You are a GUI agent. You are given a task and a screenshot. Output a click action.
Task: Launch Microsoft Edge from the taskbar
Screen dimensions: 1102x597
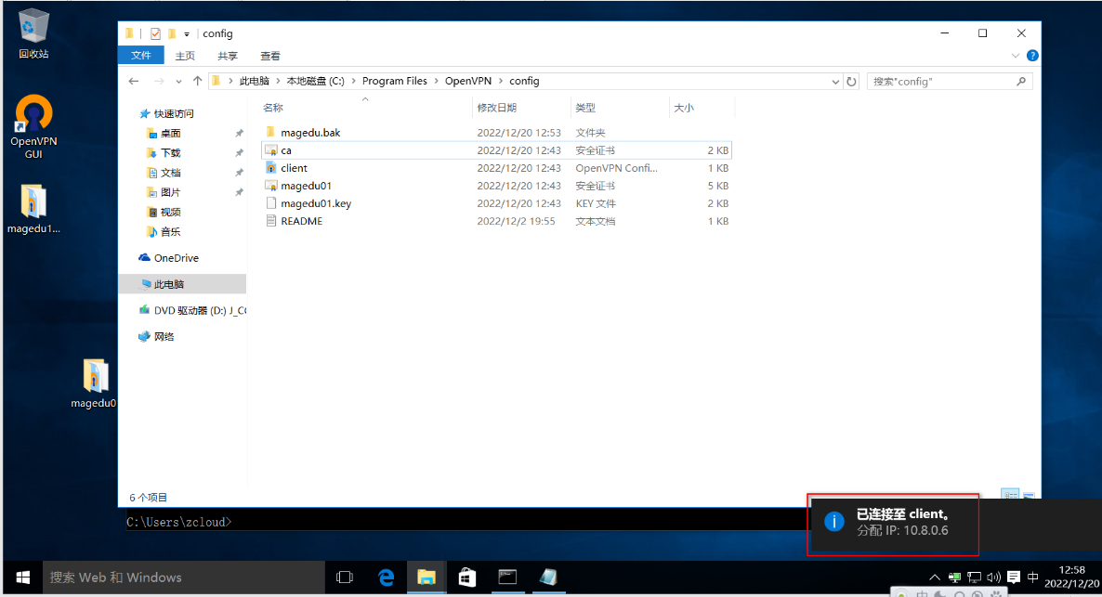click(386, 578)
